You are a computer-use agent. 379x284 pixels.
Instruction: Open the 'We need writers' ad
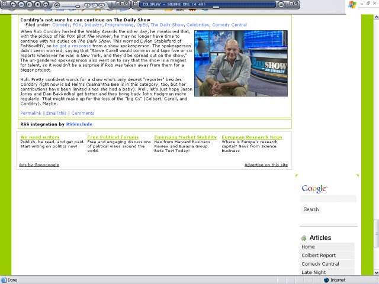(x=40, y=137)
